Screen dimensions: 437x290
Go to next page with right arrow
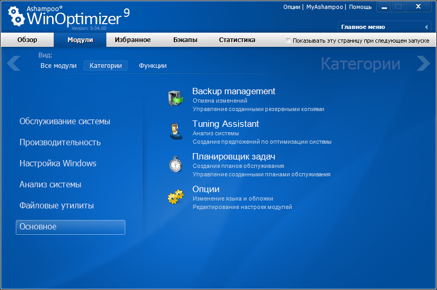423,63
